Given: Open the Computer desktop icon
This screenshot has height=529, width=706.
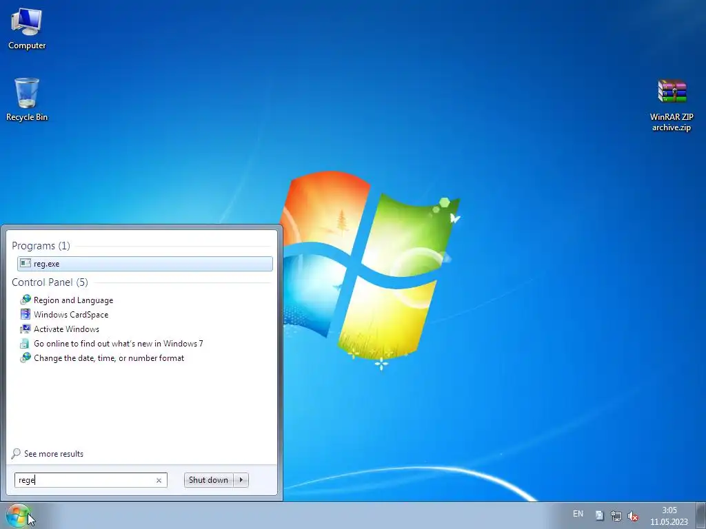Looking at the screenshot, I should (27, 28).
